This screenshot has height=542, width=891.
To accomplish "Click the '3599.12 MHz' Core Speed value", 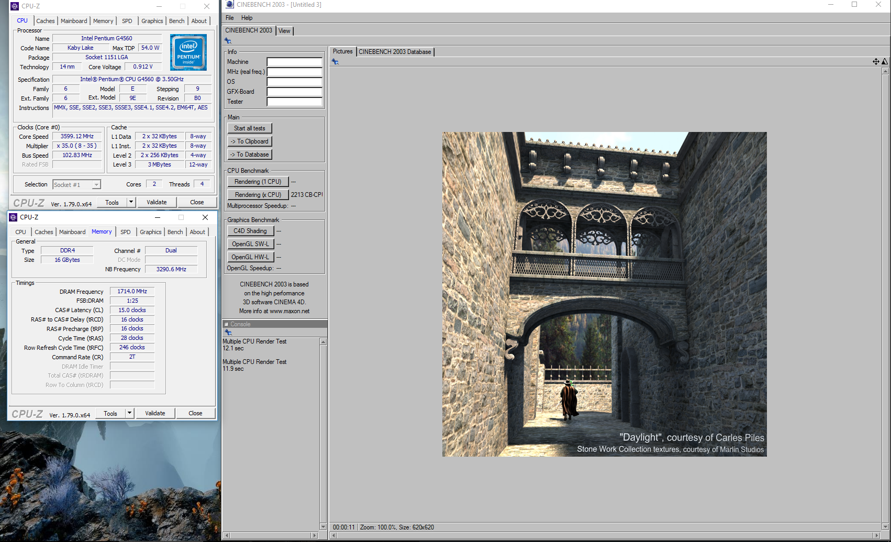I will (77, 136).
